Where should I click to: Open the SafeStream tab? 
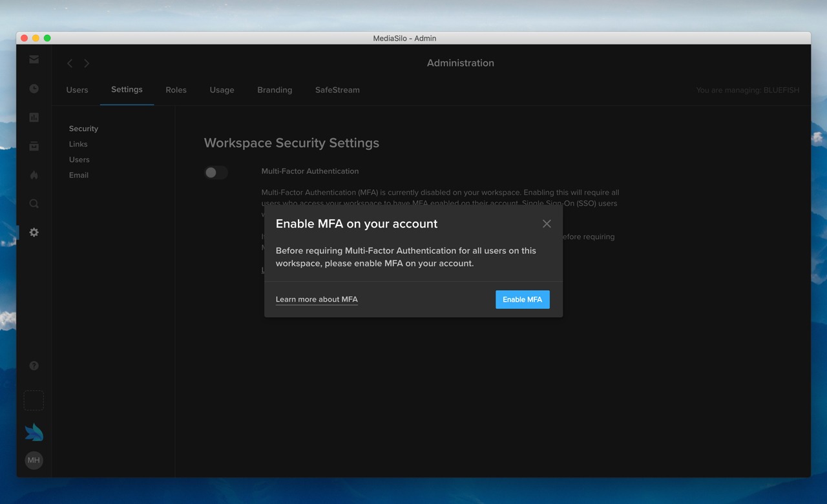tap(337, 90)
